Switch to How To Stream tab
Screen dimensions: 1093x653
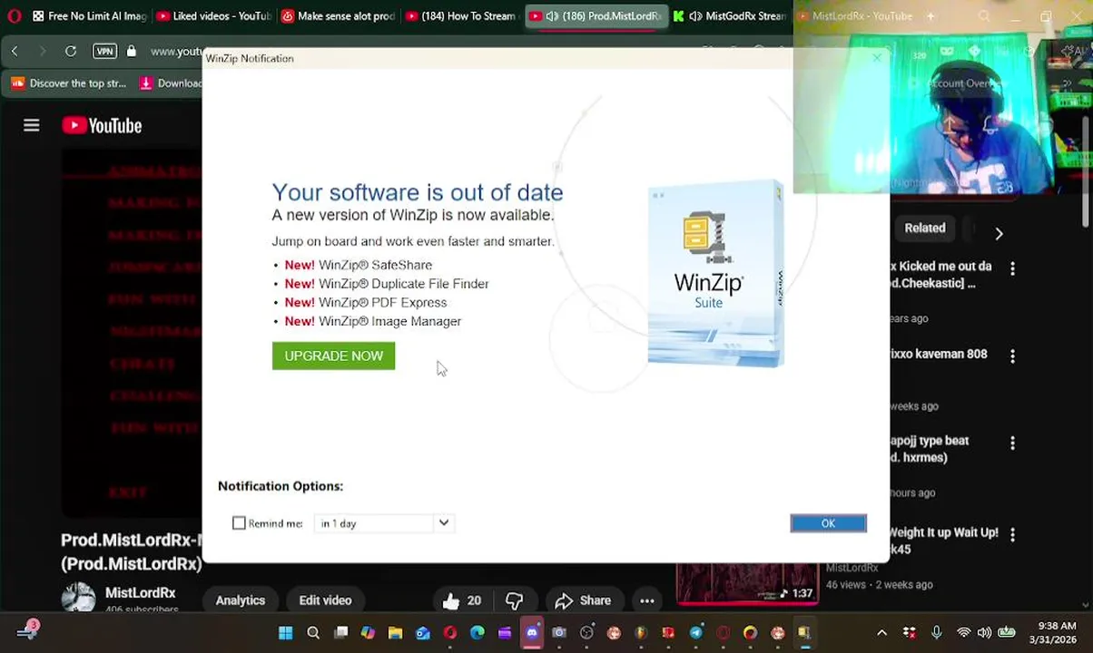pos(461,16)
